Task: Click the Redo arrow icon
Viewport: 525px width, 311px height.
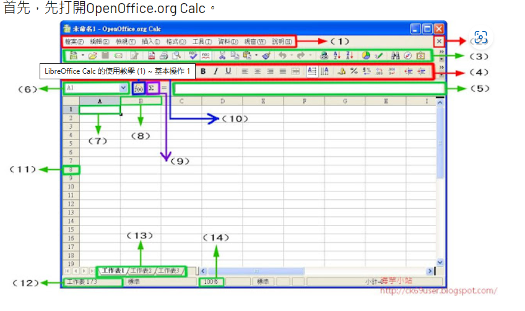Action: (x=301, y=56)
